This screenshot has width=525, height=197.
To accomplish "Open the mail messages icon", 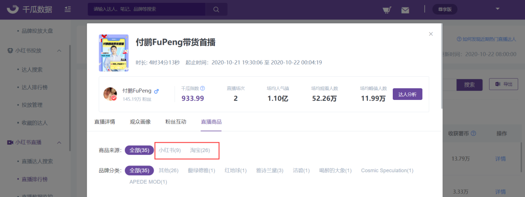I will [405, 10].
